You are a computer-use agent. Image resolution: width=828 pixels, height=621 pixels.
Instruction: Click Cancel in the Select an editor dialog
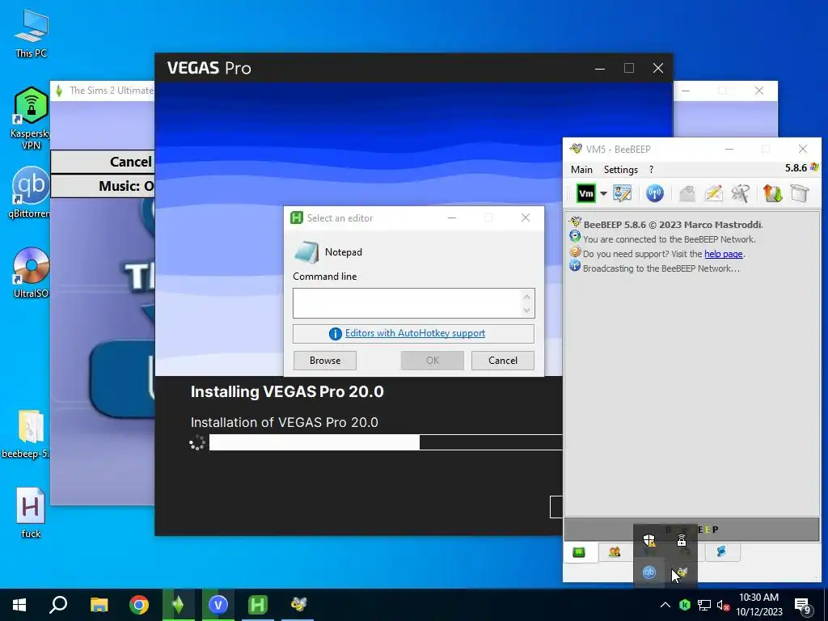tap(503, 361)
